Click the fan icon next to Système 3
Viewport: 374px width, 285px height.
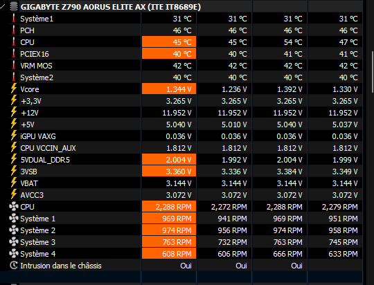14,241
